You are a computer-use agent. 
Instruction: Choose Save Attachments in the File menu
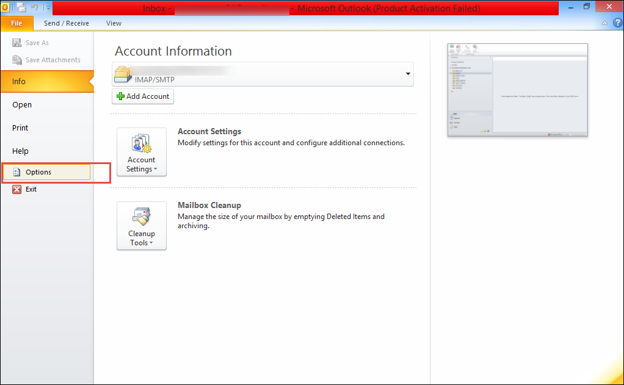[x=46, y=60]
